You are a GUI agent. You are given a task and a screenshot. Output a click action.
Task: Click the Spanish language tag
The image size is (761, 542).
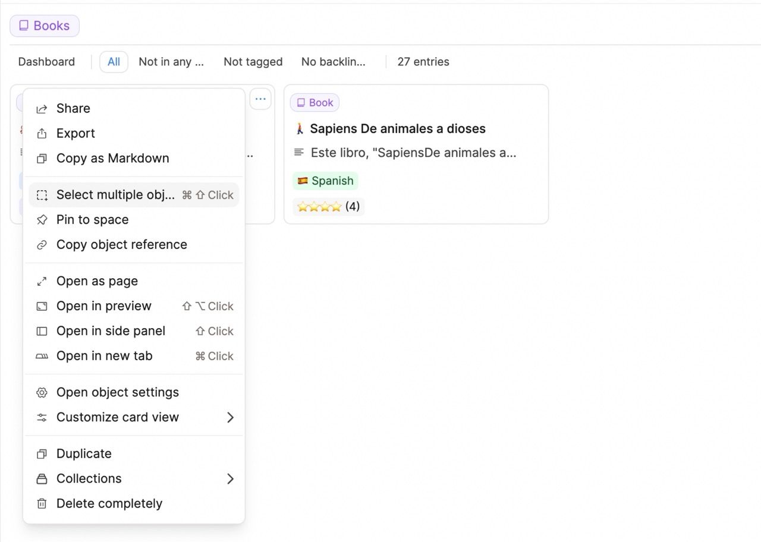pos(325,181)
